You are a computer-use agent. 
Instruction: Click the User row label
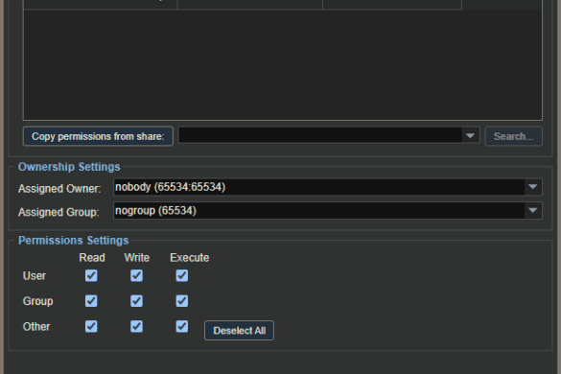point(35,276)
